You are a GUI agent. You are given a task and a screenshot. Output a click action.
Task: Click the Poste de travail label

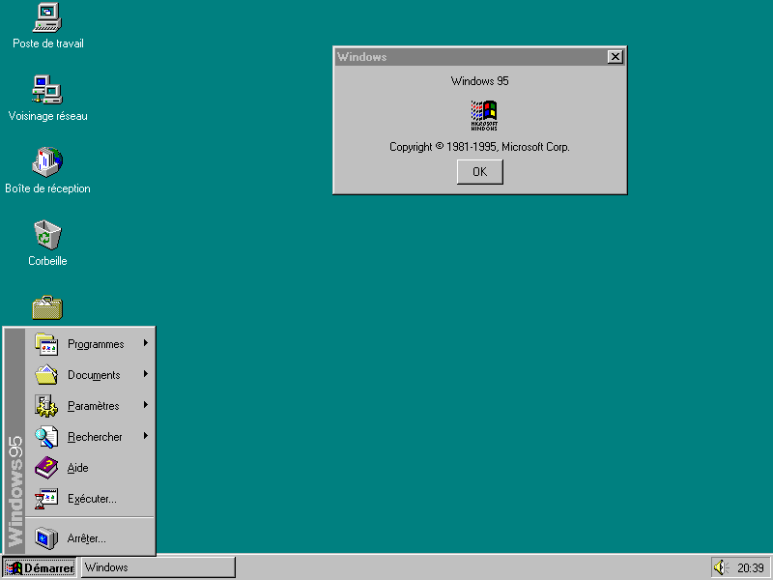(x=47, y=43)
